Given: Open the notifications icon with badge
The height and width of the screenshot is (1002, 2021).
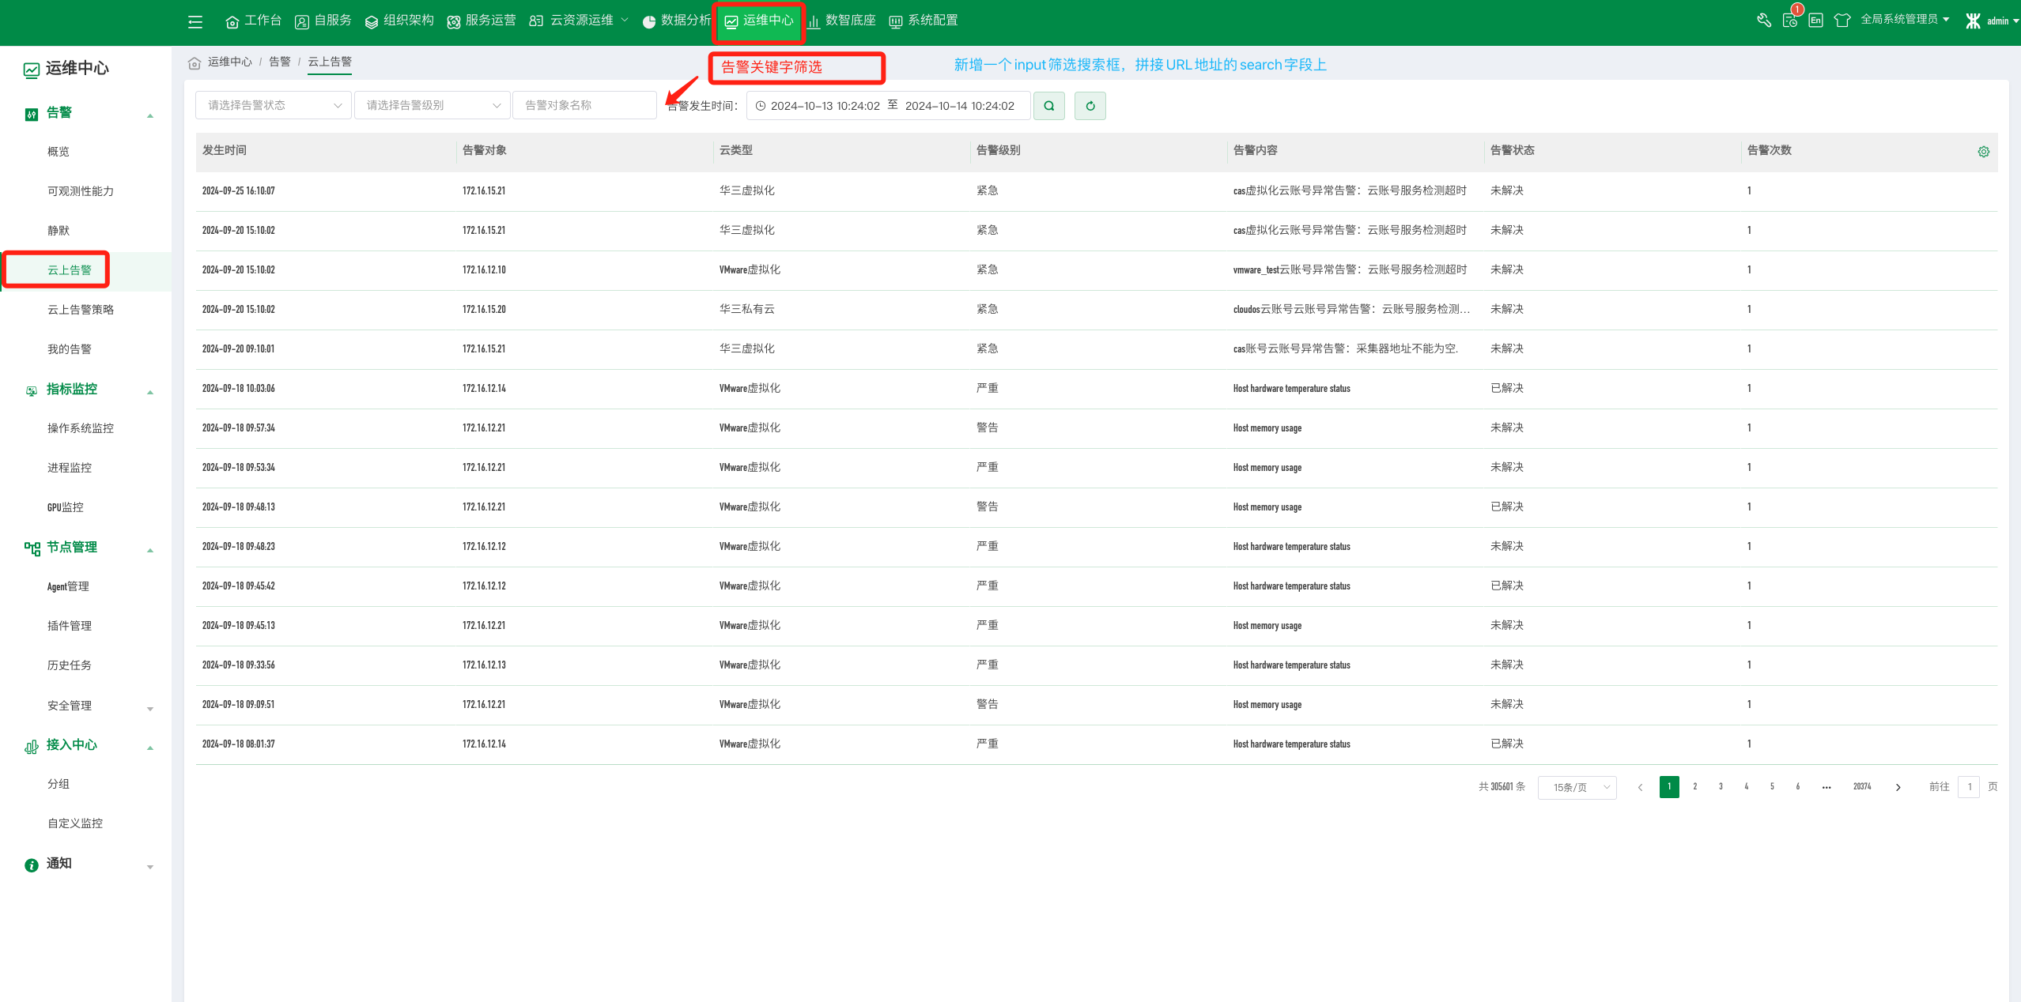Looking at the screenshot, I should pos(1791,19).
